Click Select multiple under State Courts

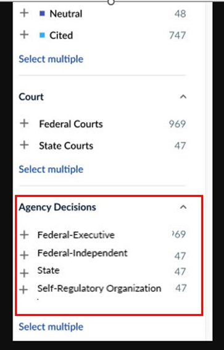coord(51,169)
